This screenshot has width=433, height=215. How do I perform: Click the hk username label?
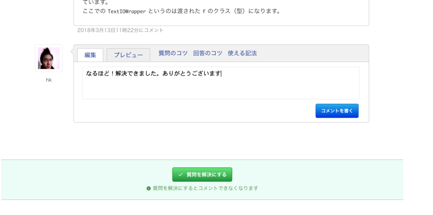click(49, 80)
